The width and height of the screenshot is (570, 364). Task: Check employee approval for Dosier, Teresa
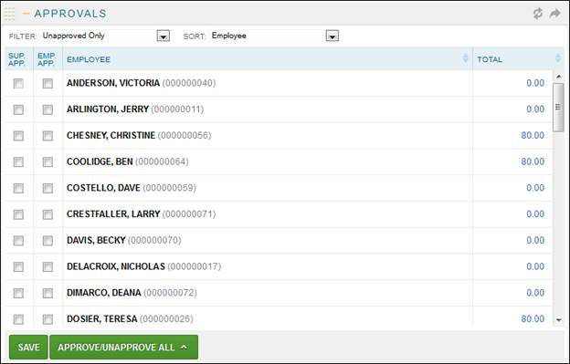[47, 319]
